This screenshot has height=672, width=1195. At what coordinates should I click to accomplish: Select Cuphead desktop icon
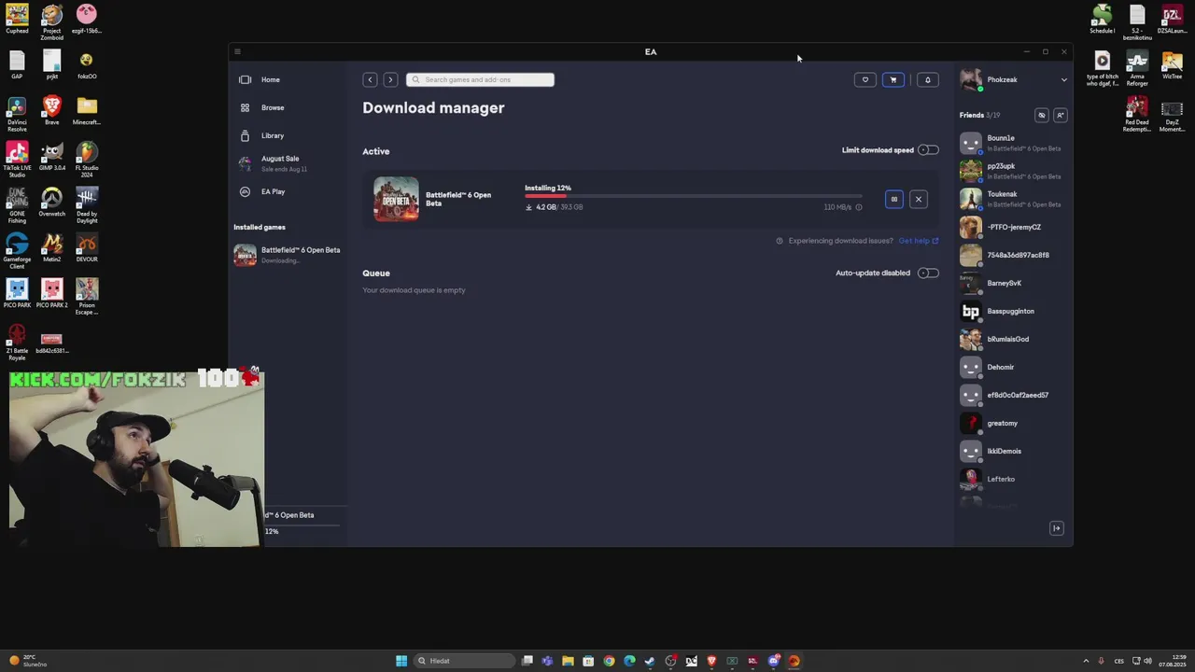pos(17,19)
